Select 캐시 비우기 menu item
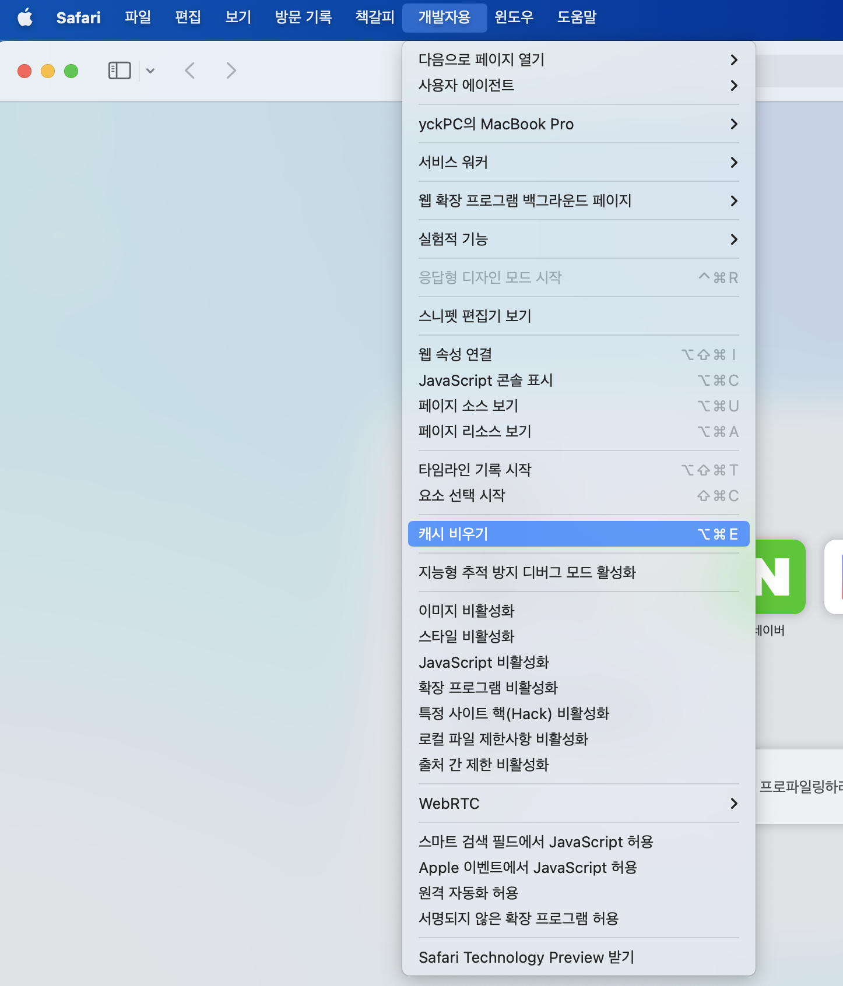The height and width of the screenshot is (986, 843). [578, 534]
